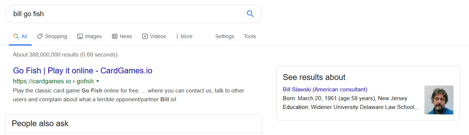Switch to the Images results tab

(x=89, y=36)
